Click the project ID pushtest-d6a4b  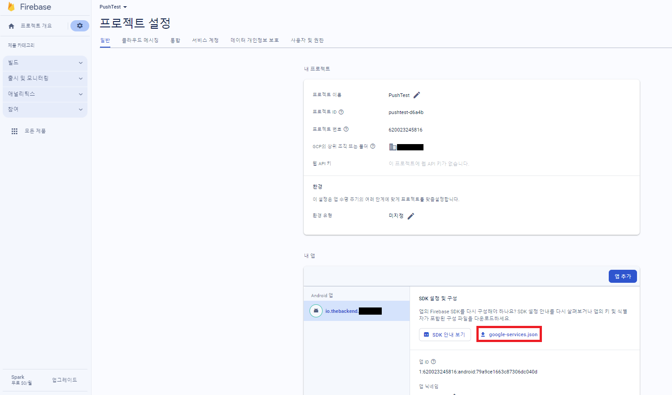point(406,112)
